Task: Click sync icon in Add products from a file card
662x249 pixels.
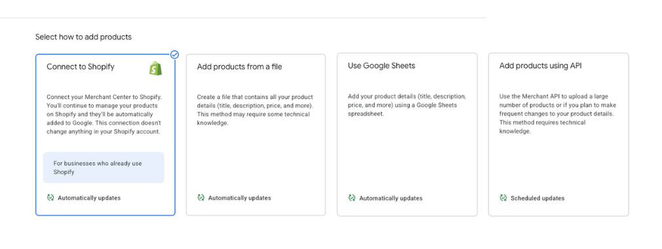Action: 201,197
